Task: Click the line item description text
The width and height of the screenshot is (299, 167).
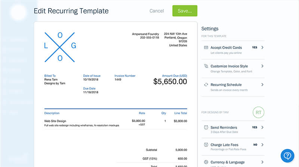Action: coord(81,125)
